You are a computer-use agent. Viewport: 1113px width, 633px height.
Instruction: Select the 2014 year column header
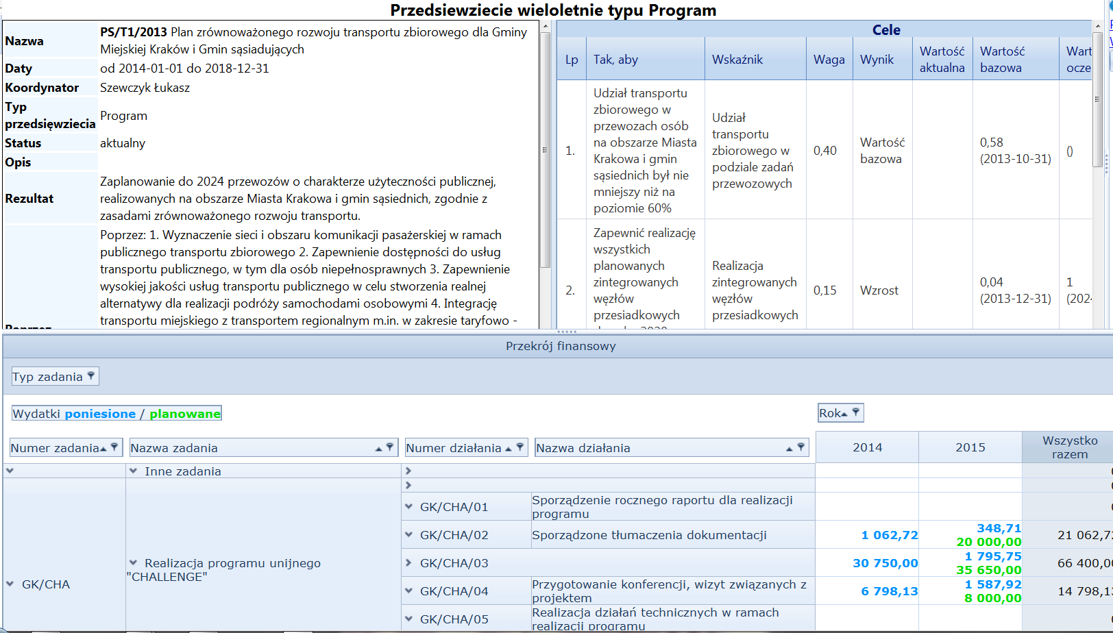pyautogui.click(x=867, y=447)
